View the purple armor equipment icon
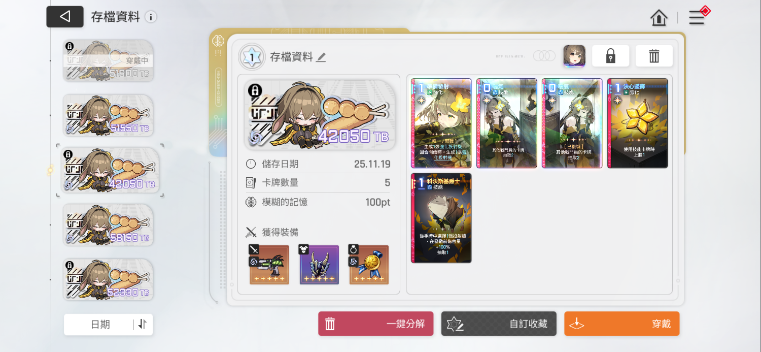Viewport: 761px width, 352px height. tap(319, 265)
